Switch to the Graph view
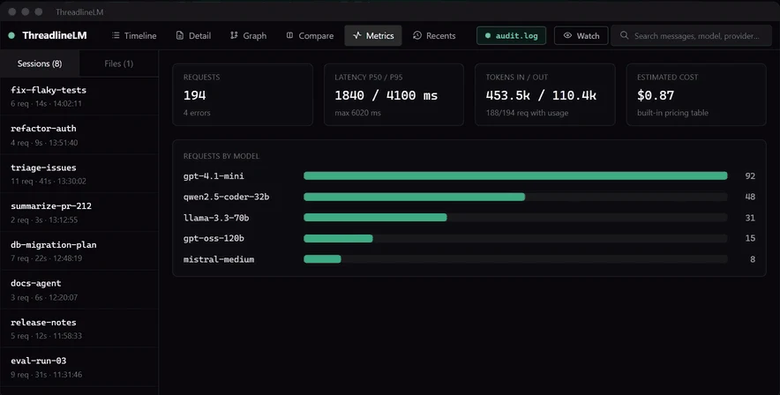This screenshot has width=780, height=395. click(x=248, y=36)
